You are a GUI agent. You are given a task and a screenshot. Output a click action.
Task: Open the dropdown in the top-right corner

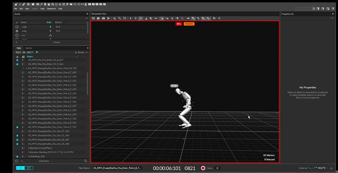313,9
